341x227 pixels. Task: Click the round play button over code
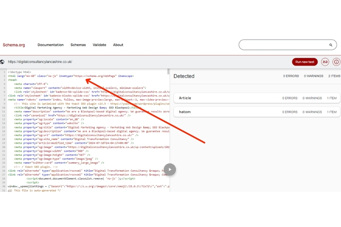coord(170,169)
